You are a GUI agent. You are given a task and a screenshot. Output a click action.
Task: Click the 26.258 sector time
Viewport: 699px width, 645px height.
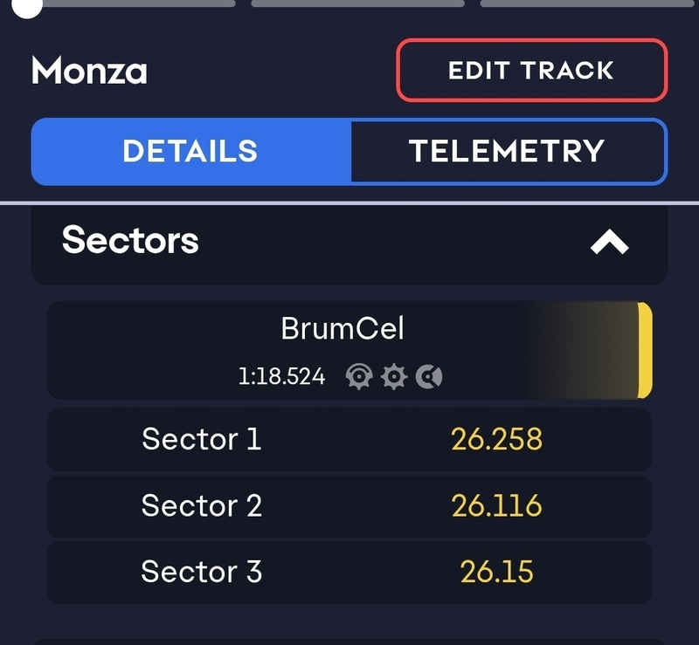[496, 439]
